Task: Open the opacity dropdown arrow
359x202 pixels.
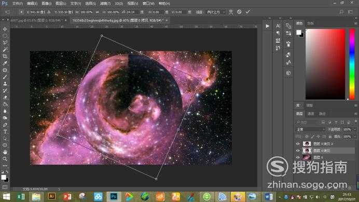Action: tap(355, 129)
